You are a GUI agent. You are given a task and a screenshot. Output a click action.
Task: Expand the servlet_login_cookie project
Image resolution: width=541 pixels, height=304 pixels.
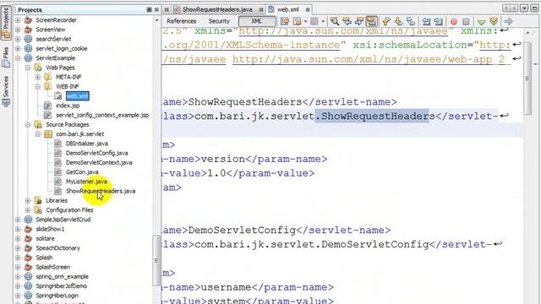pos(18,49)
